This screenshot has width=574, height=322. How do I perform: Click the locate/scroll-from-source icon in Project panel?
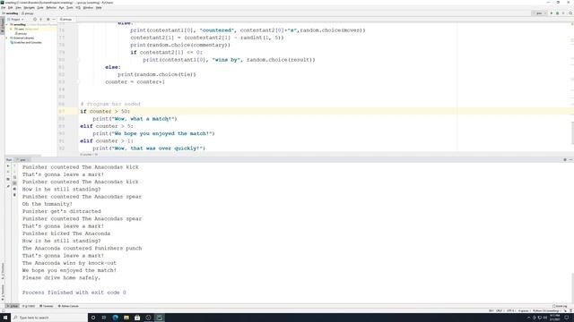click(x=35, y=20)
